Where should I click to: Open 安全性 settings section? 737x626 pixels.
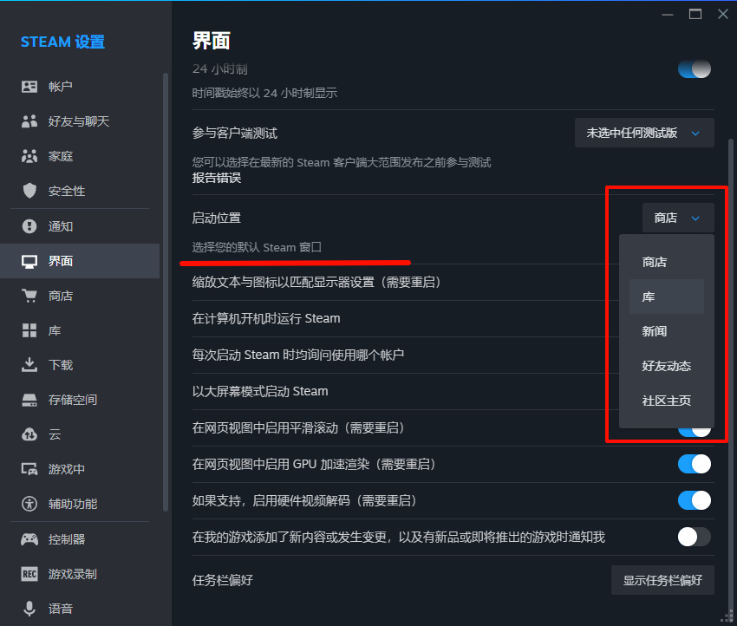coord(80,191)
